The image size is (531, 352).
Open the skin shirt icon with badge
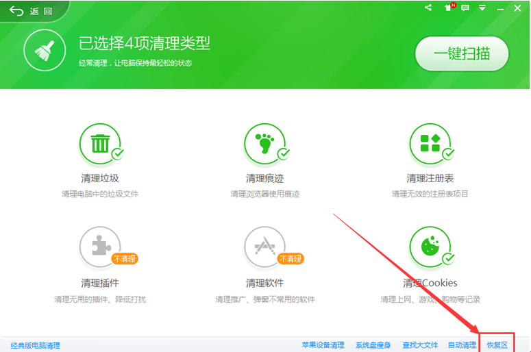coord(449,7)
